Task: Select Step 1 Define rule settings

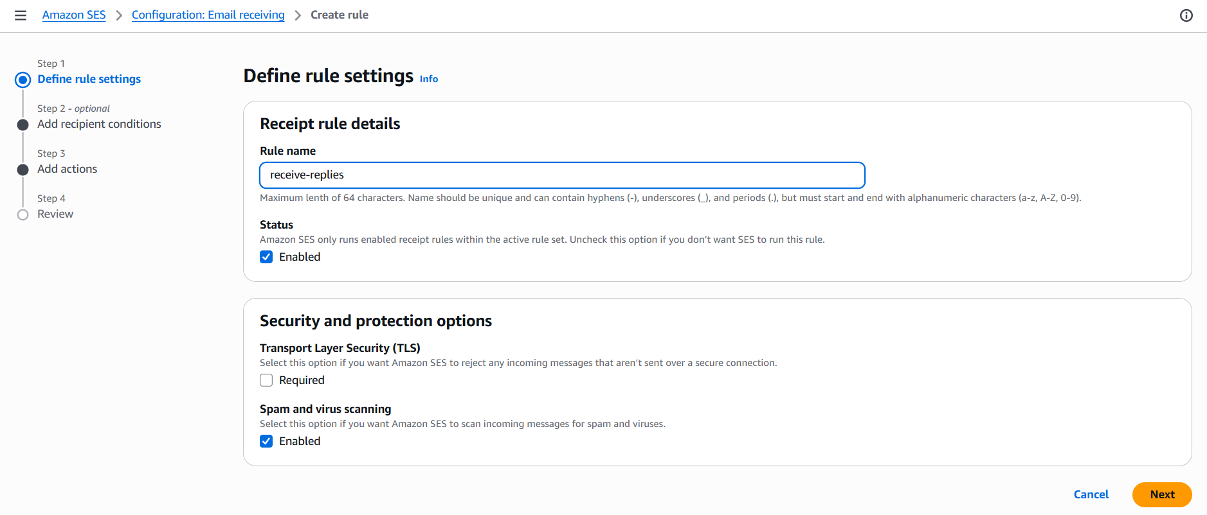Action: coord(89,79)
